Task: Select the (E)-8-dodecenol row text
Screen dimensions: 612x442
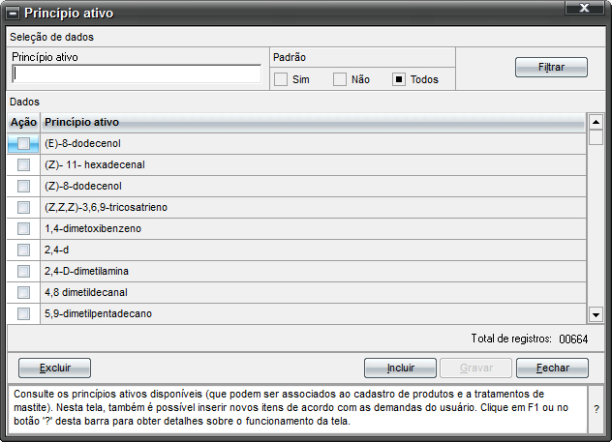Action: (82, 144)
